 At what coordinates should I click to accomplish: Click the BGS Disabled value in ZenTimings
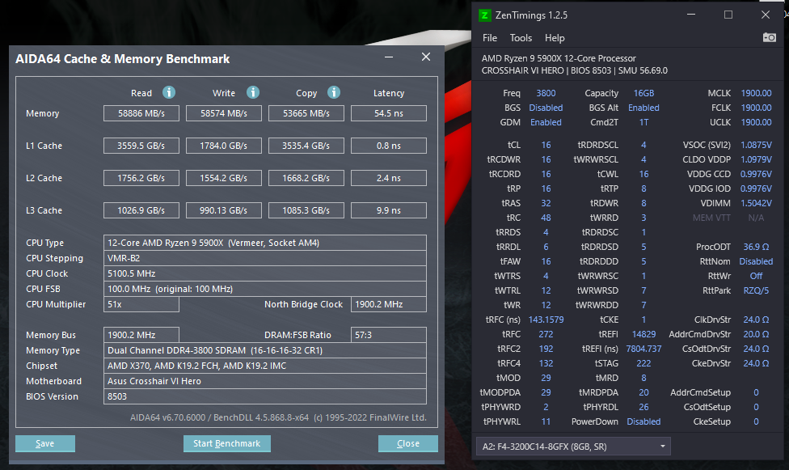tap(546, 108)
